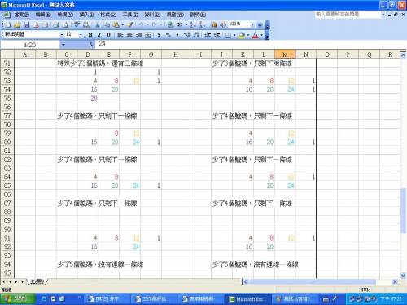407x305 pixels.
Task: Click the Format Painter brush icon
Action: pos(130,24)
